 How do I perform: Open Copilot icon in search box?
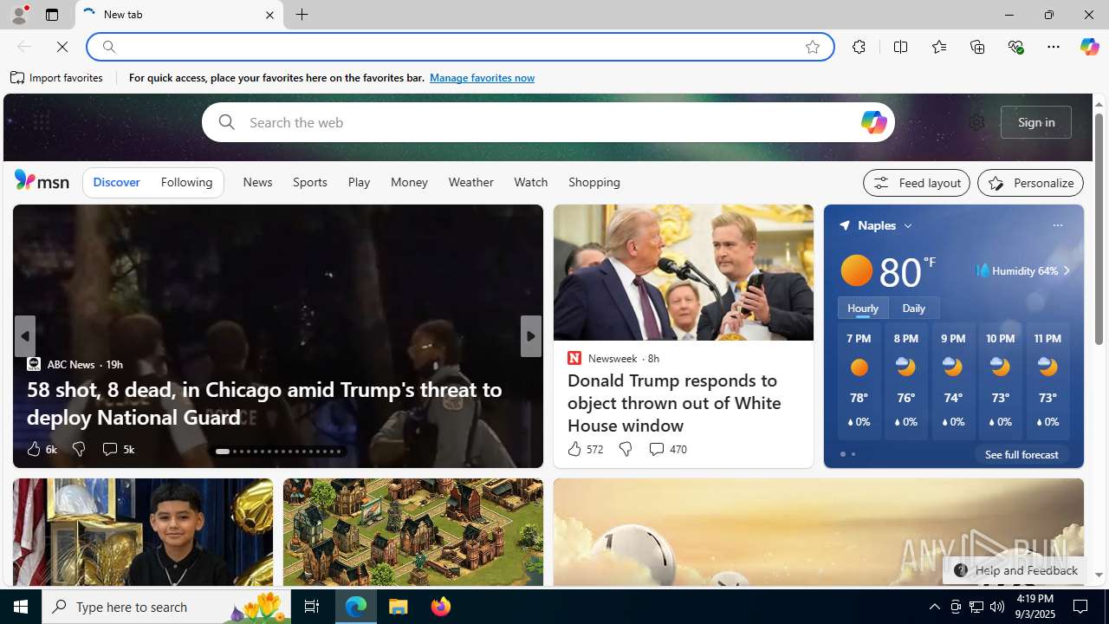[x=873, y=122]
